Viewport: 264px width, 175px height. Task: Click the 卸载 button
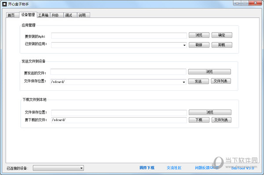click(222, 45)
